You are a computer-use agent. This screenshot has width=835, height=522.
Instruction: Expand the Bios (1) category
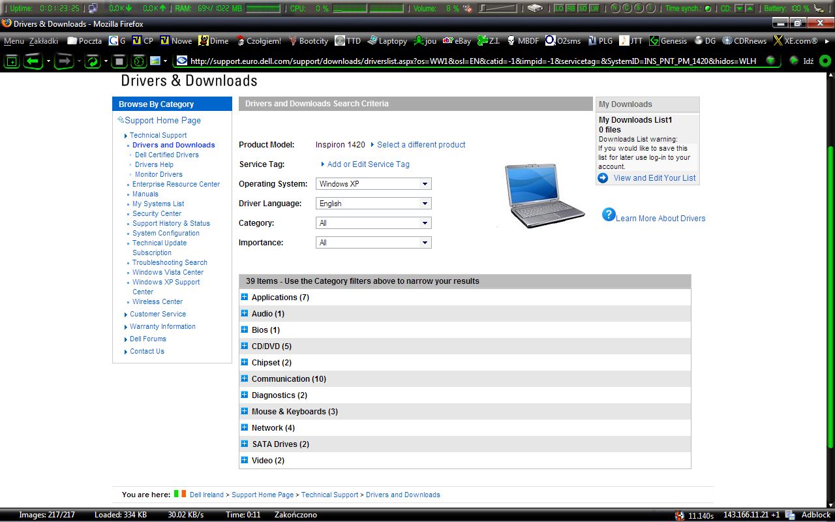point(245,330)
